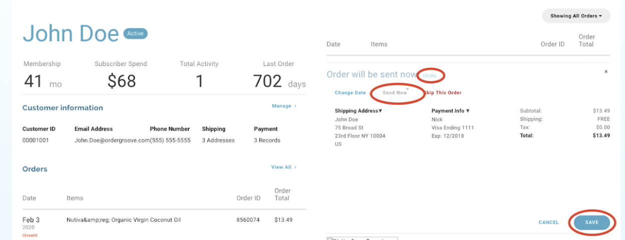Click Skip This Order

click(x=443, y=92)
